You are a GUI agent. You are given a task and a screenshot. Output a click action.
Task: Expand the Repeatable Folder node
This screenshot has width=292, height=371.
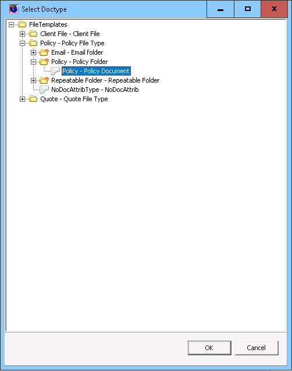point(33,80)
